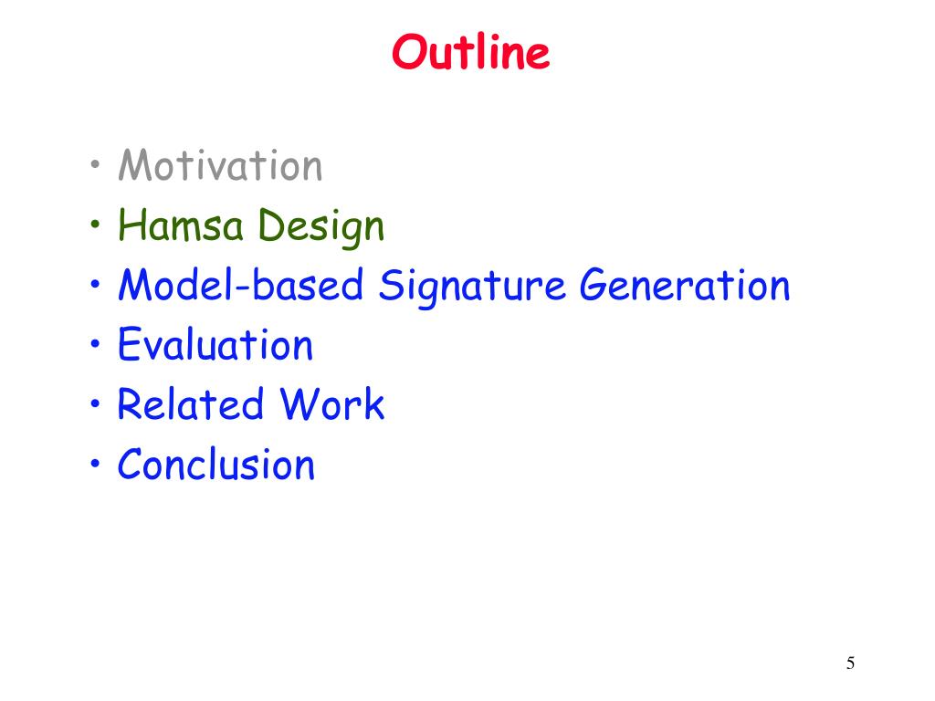Select the Evaluation outline item
The height and width of the screenshot is (701, 935).
point(215,344)
